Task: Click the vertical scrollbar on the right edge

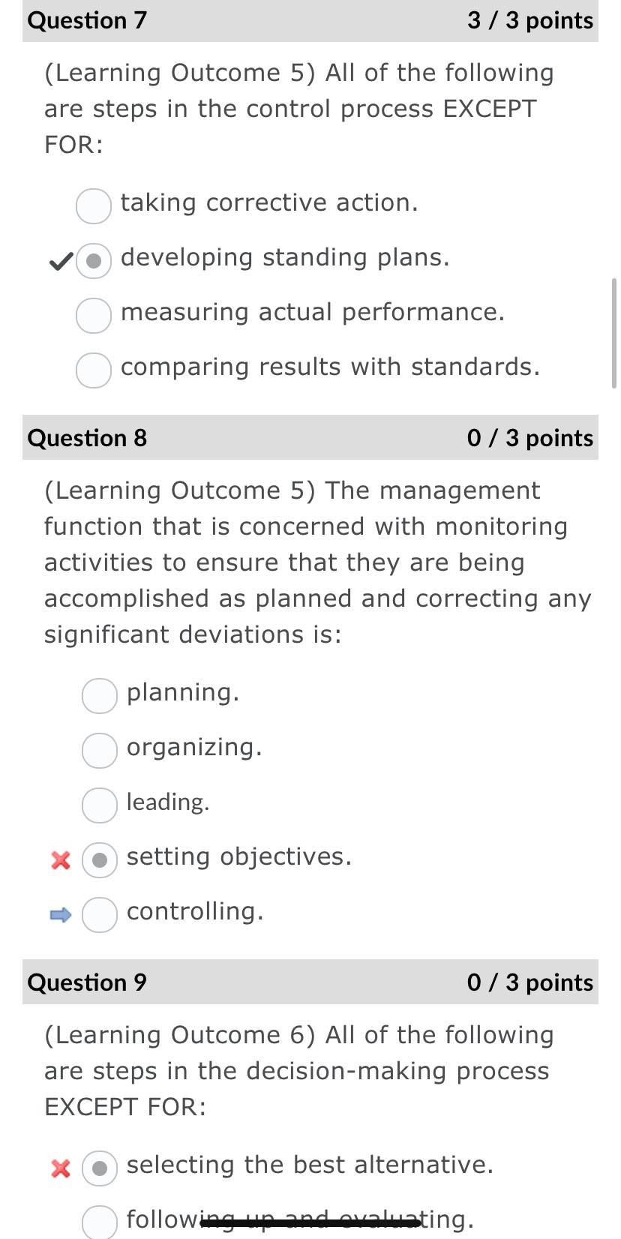Action: (x=615, y=333)
